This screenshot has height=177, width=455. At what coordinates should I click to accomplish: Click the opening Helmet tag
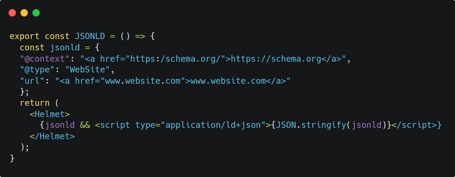50,114
